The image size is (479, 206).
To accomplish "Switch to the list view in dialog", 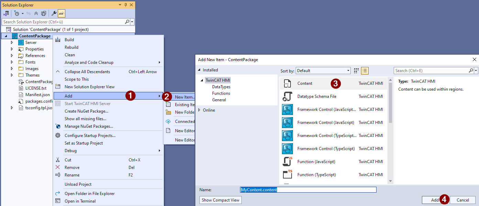I will pyautogui.click(x=364, y=71).
